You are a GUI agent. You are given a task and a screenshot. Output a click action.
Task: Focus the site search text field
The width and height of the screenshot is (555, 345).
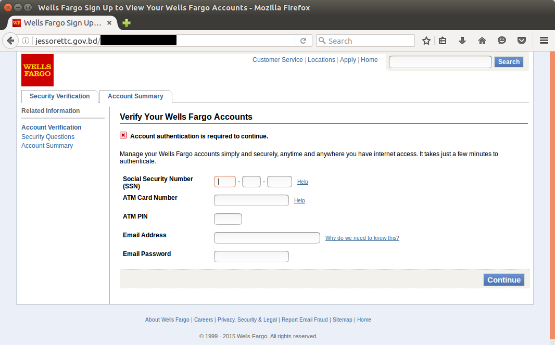click(x=440, y=61)
